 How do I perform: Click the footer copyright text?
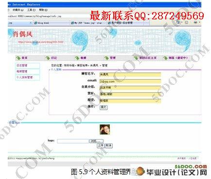(31, 158)
